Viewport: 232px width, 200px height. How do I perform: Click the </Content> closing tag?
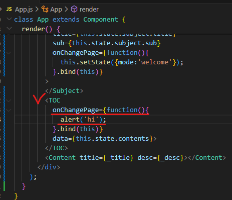(x=207, y=158)
